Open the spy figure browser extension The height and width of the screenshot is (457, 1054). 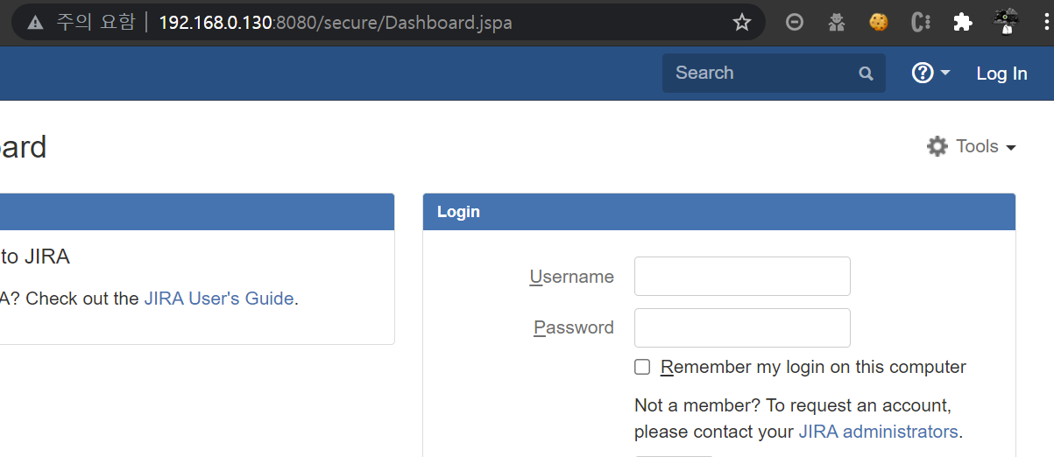click(837, 23)
